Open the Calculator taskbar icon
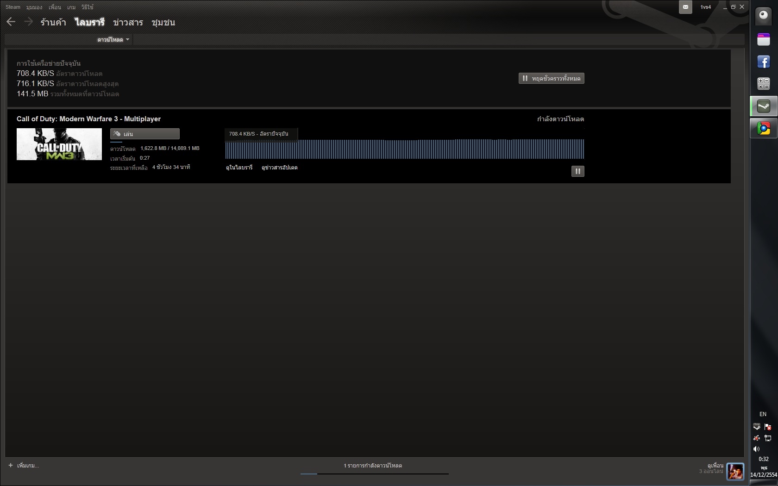Screen dimensions: 778x486 764,84
